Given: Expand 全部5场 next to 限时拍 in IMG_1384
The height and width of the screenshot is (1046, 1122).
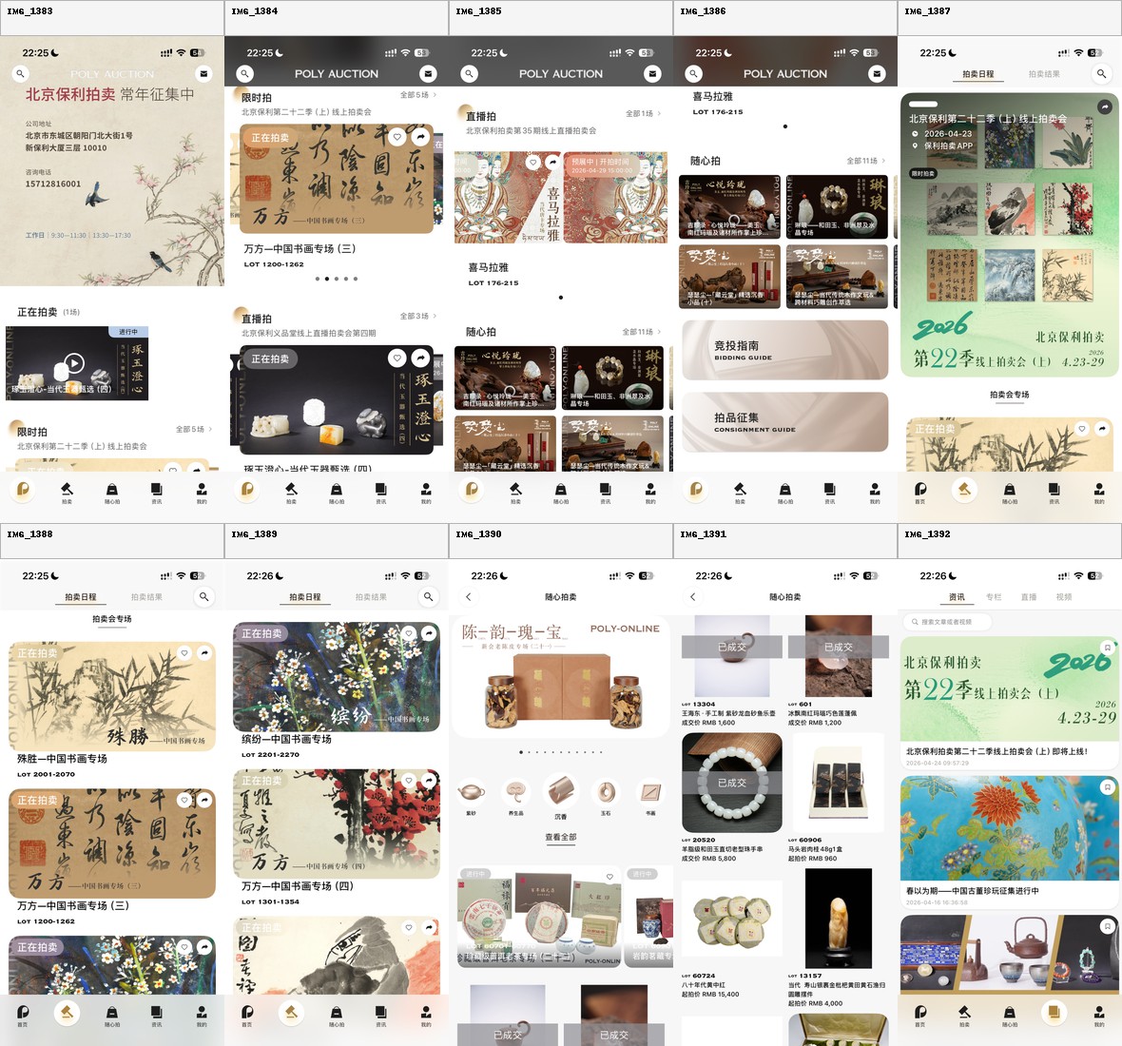Looking at the screenshot, I should pos(418,95).
